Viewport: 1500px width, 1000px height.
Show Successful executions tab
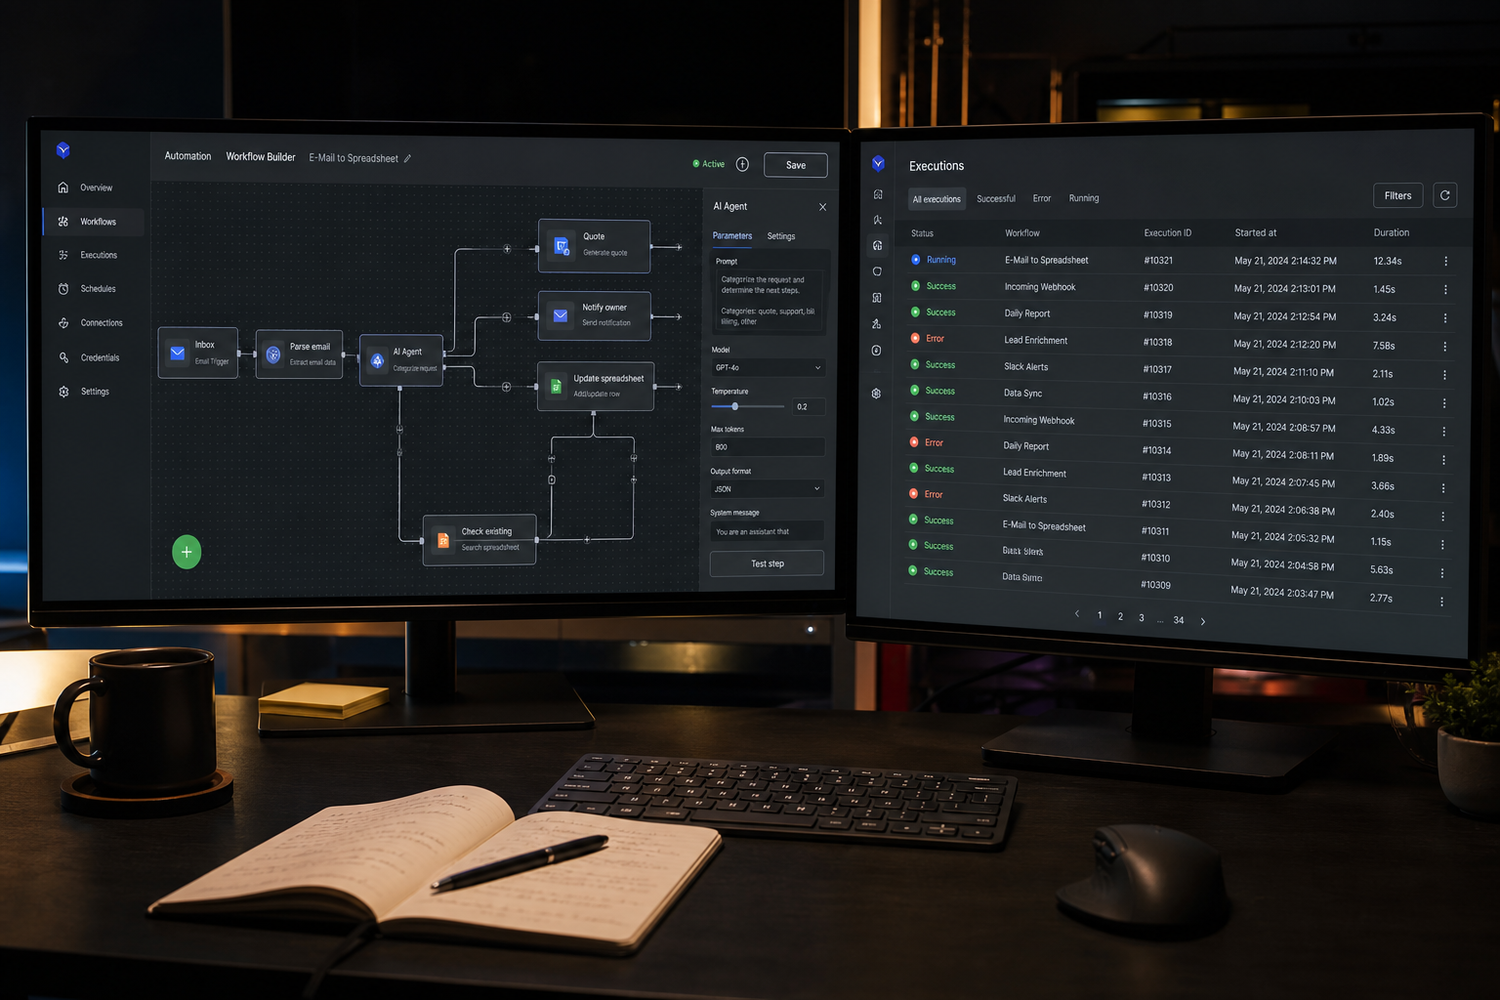(996, 198)
